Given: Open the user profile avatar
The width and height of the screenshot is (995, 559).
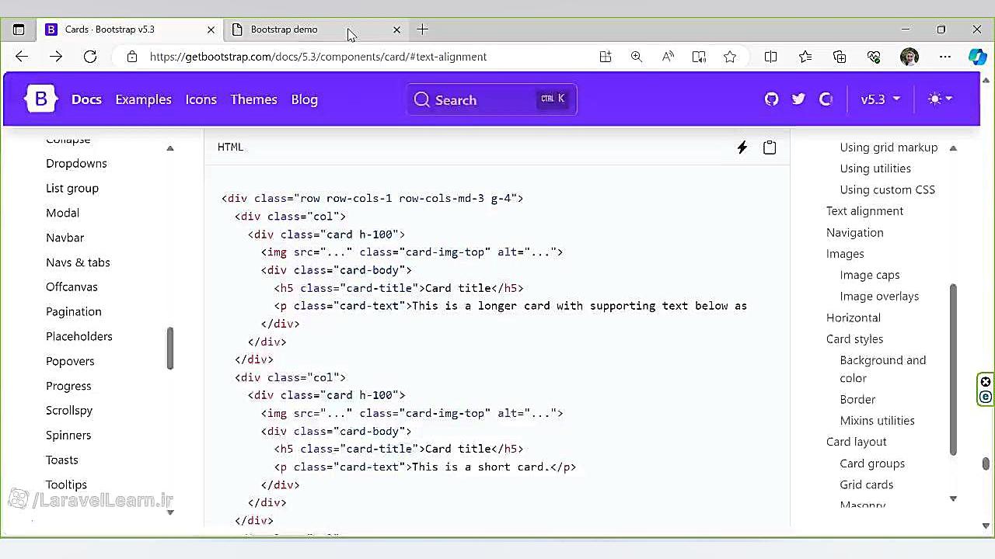Looking at the screenshot, I should pos(909,57).
